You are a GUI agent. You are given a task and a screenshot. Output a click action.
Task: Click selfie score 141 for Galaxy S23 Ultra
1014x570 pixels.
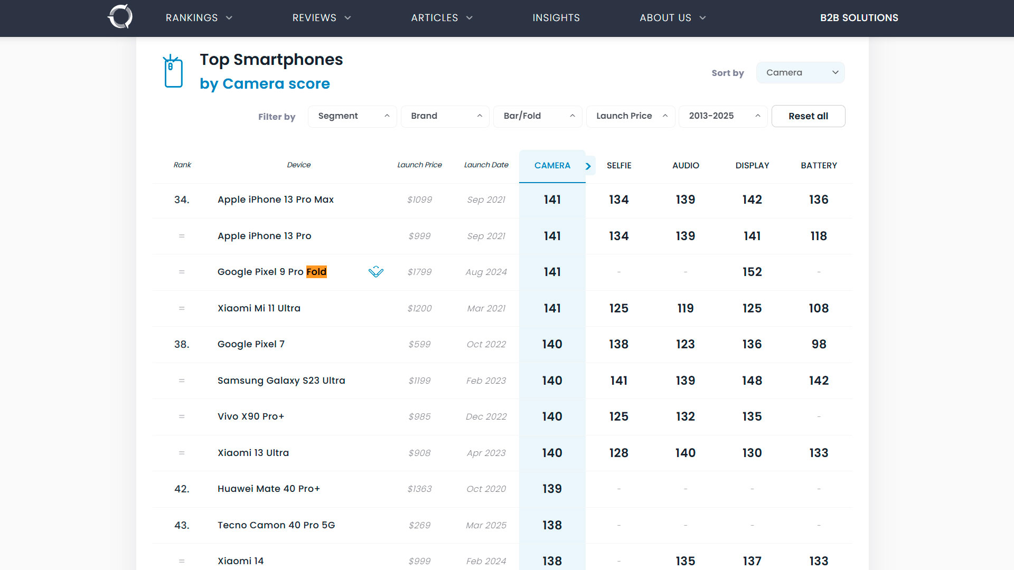[x=619, y=381]
